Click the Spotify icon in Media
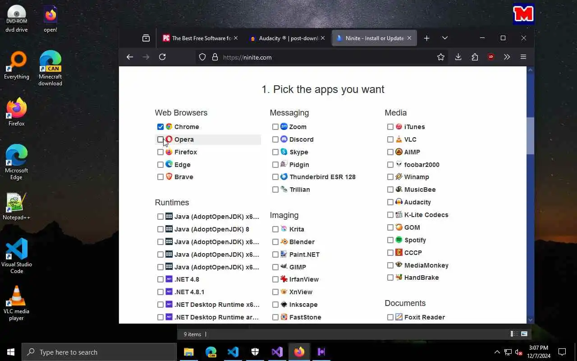This screenshot has height=361, width=577. point(399,240)
